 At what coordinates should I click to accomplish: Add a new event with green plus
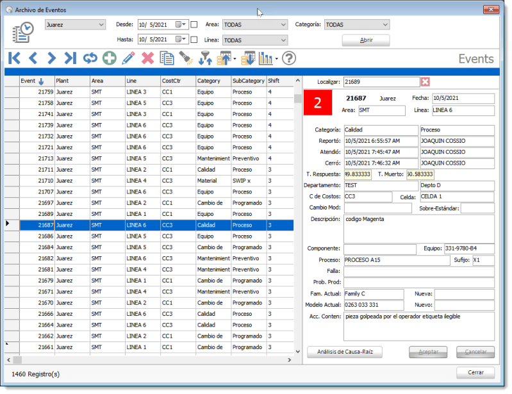point(110,58)
